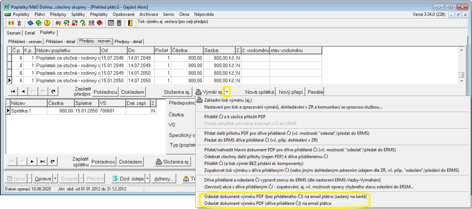472x209 pixels.
Task: Click the green question mark toolbar icon
Action: [x=83, y=23]
